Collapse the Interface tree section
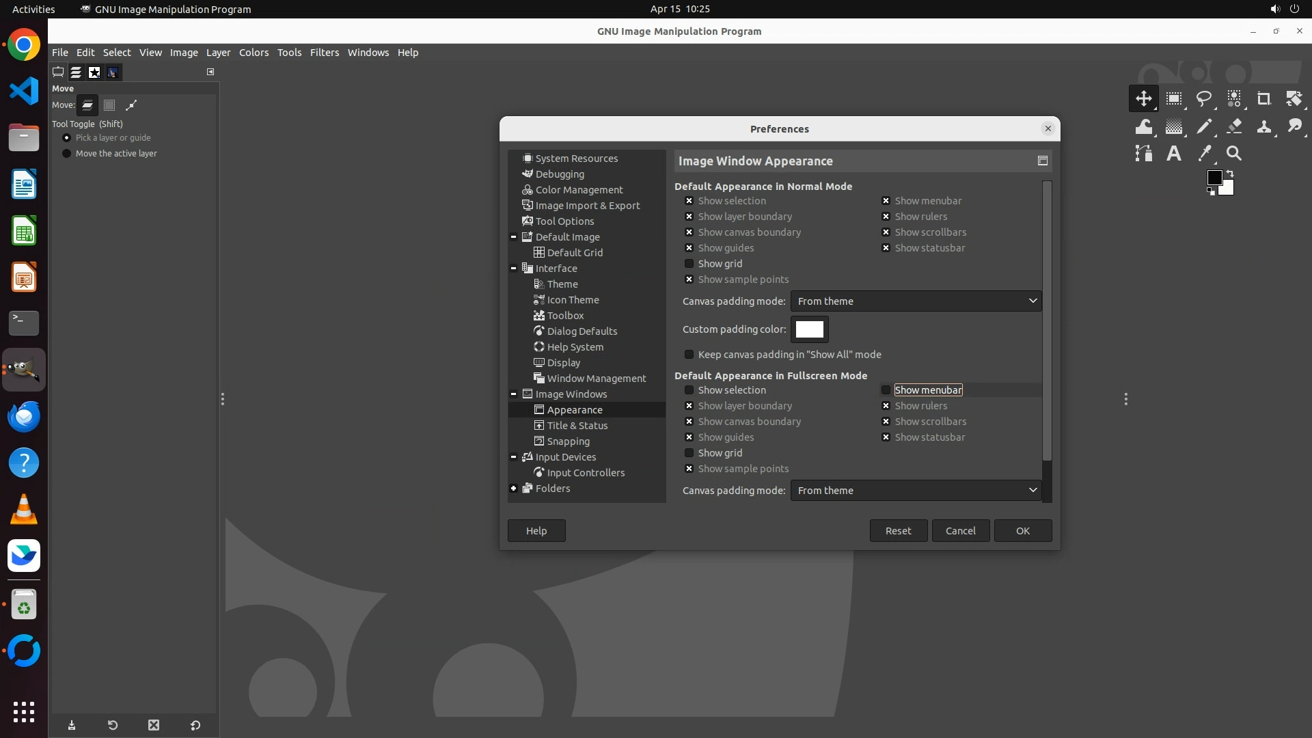This screenshot has height=738, width=1312. pyautogui.click(x=513, y=269)
